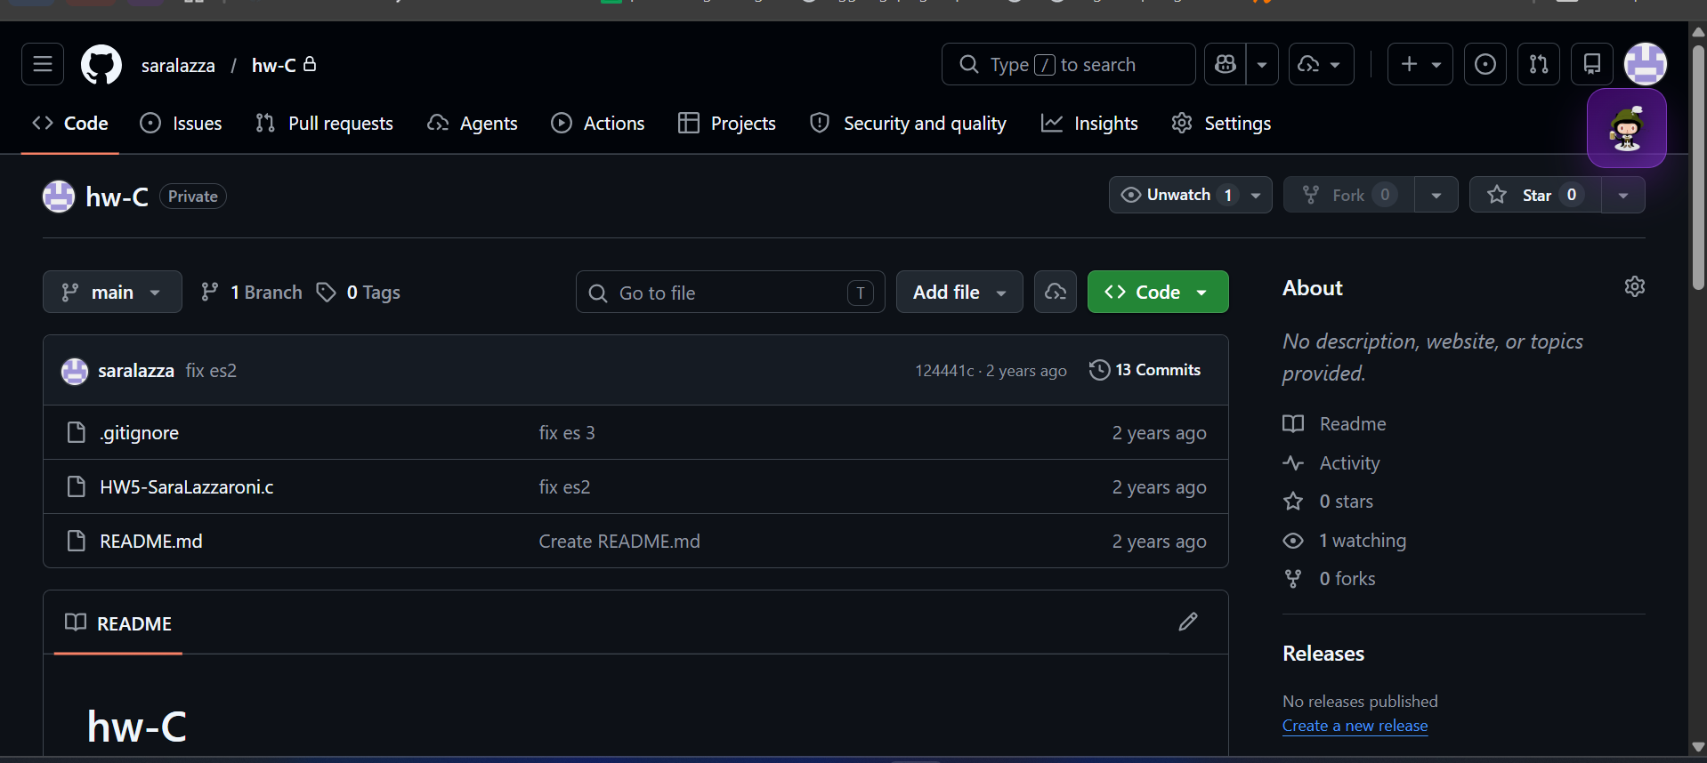
Task: Click the page vertical scrollbar thumb
Action: tap(1698, 167)
